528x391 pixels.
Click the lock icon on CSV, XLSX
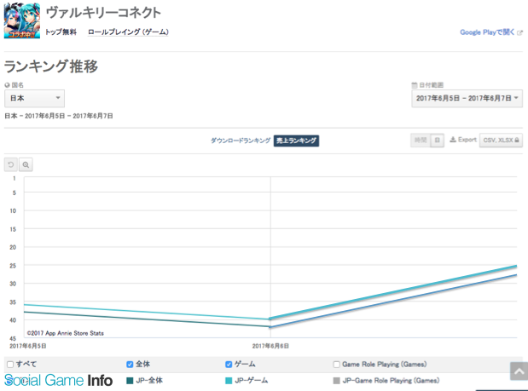coord(517,140)
